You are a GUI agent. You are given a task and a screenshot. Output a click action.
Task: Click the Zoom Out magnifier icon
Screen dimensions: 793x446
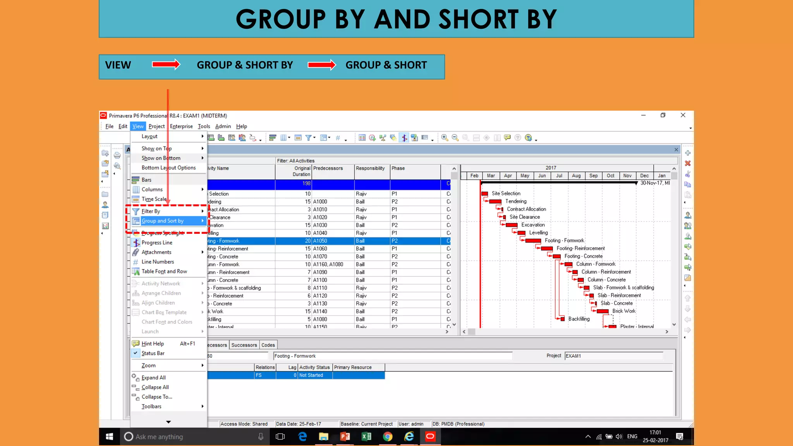point(455,138)
